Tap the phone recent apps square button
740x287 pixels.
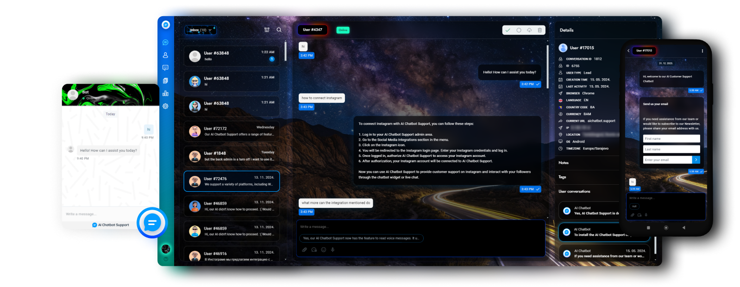tap(648, 228)
